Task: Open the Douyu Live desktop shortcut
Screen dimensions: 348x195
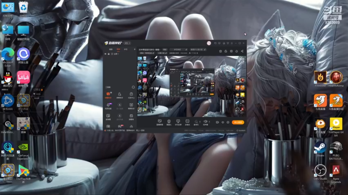Action: 320,102
